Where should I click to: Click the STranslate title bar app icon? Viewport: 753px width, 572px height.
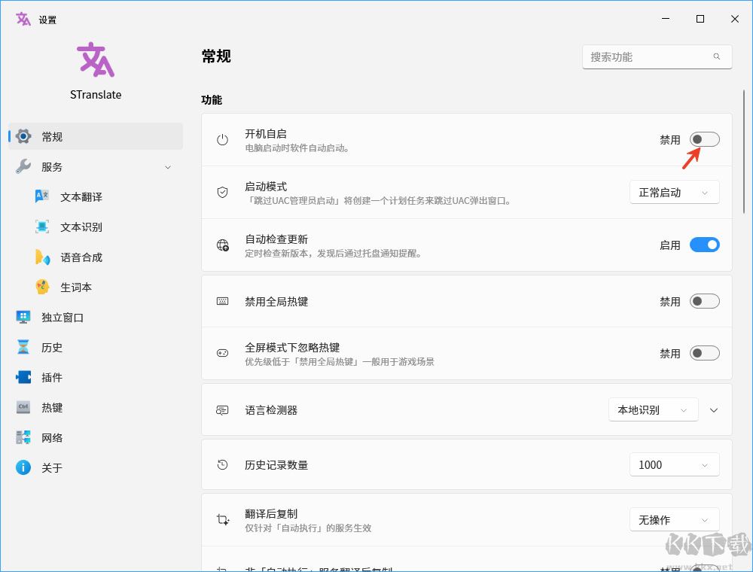[23, 20]
